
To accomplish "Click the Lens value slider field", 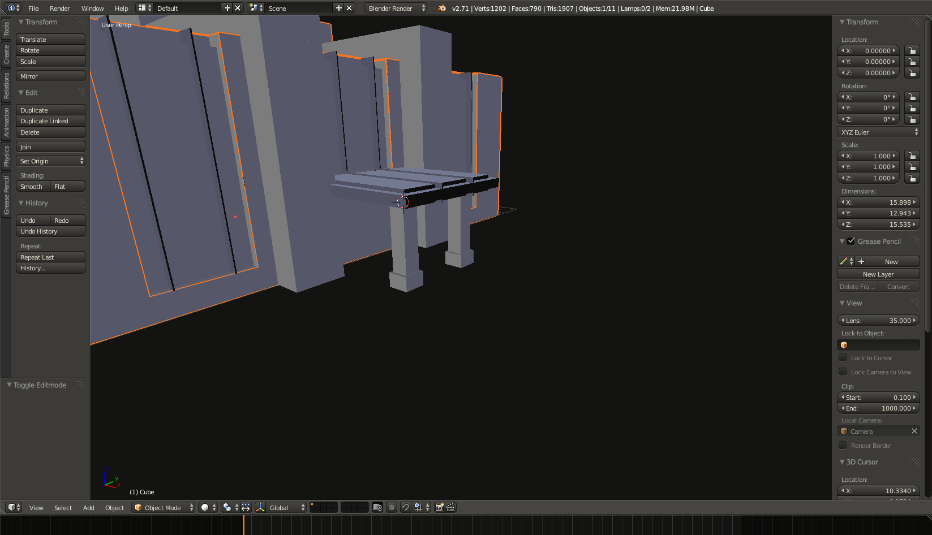I will tap(878, 321).
